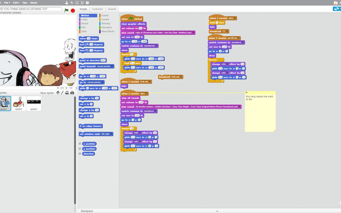Click the project title input field
This screenshot has width=341, height=213.
click(31, 9)
